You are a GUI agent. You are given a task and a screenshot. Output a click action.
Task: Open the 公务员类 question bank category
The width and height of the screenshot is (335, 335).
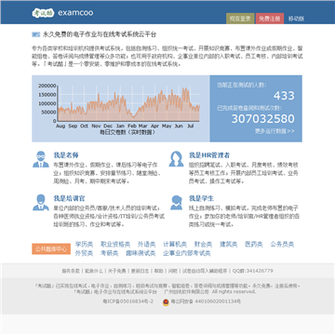[282, 245]
